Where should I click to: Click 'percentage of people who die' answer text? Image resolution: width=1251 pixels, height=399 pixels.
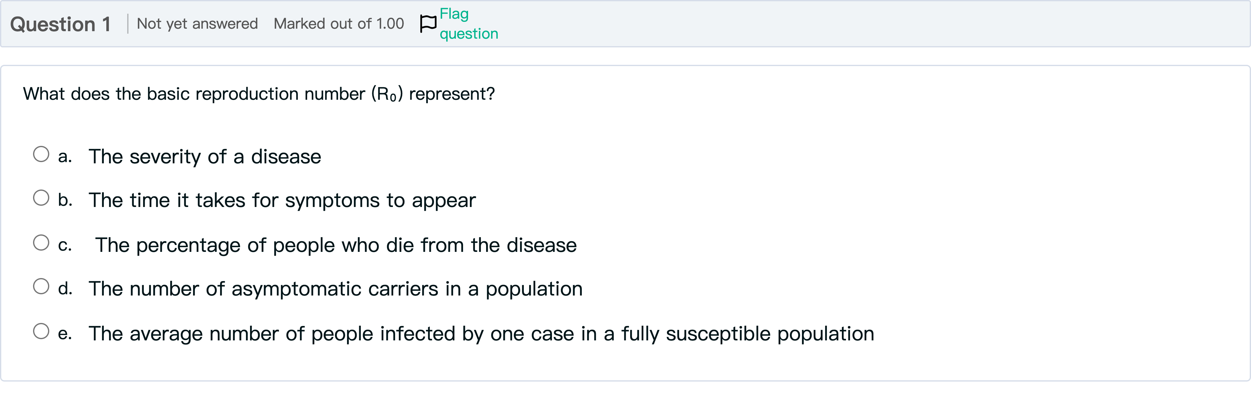coord(336,245)
